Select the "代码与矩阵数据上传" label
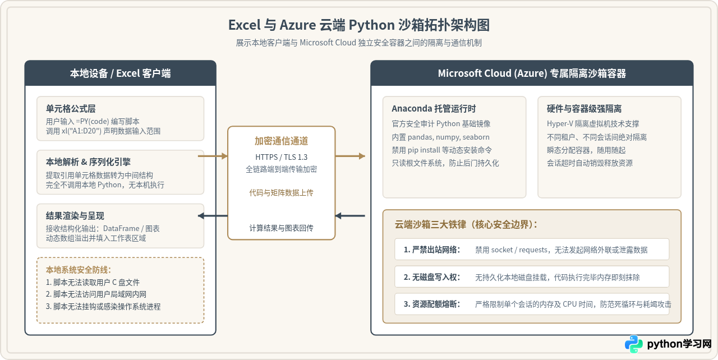 281,192
